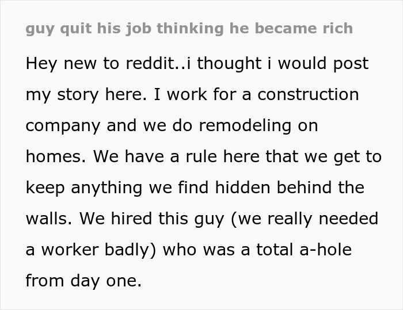This screenshot has height=310, width=403.
Task: Click the word 'remodeling' in the post
Action: pyautogui.click(x=245, y=127)
